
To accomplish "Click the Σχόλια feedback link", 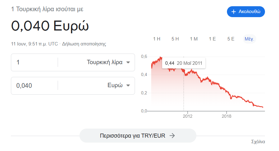I will point(258,142).
